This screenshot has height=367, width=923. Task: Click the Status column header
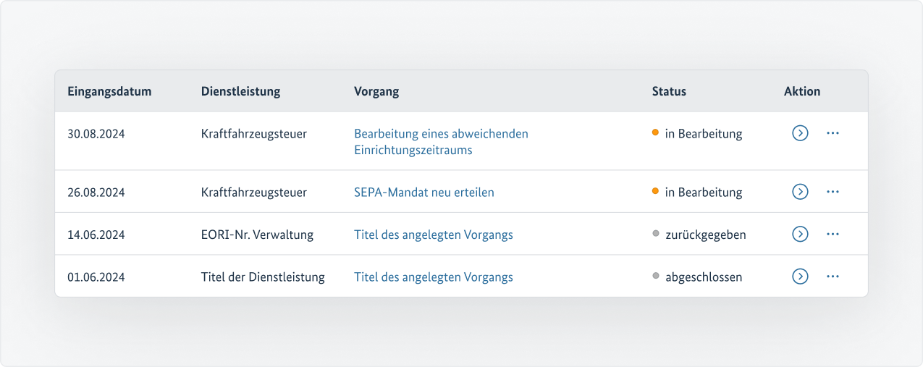coord(669,91)
